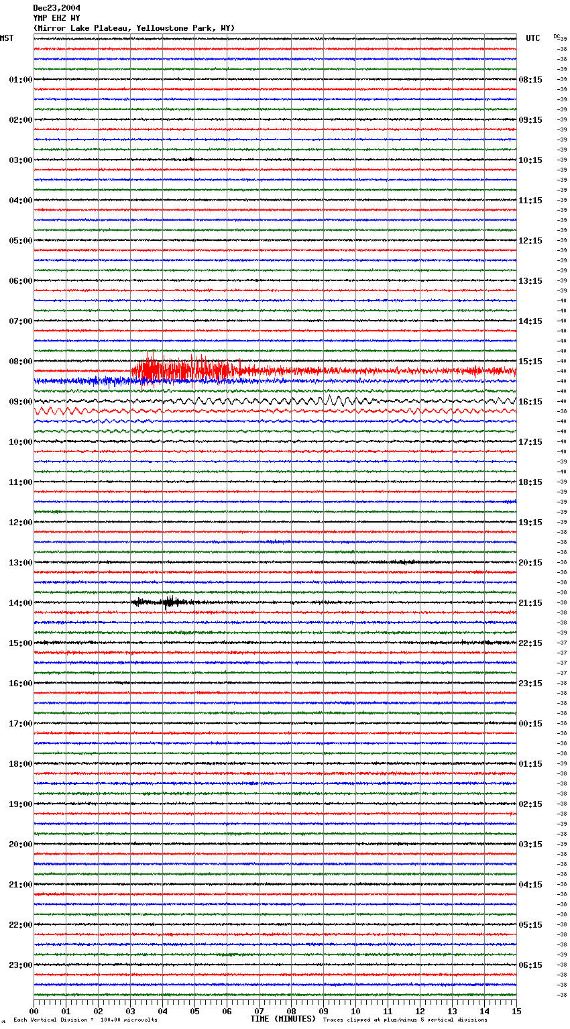The width and height of the screenshot is (570, 1029).
Task: Click the TIME (MINUTES) axis title
Action: [x=283, y=1019]
